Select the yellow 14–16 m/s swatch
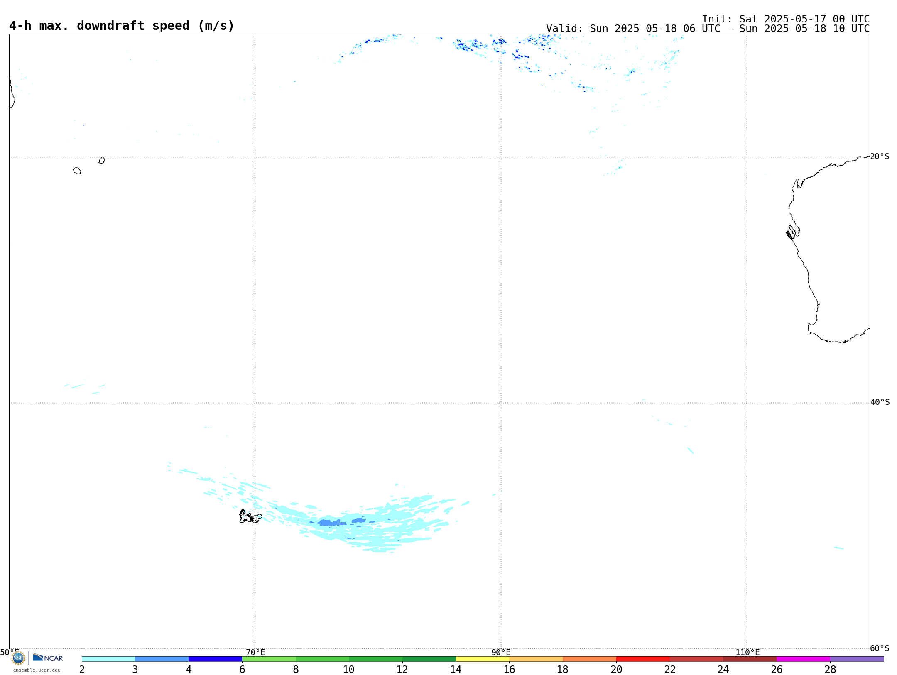This screenshot has width=897, height=675. (x=483, y=659)
